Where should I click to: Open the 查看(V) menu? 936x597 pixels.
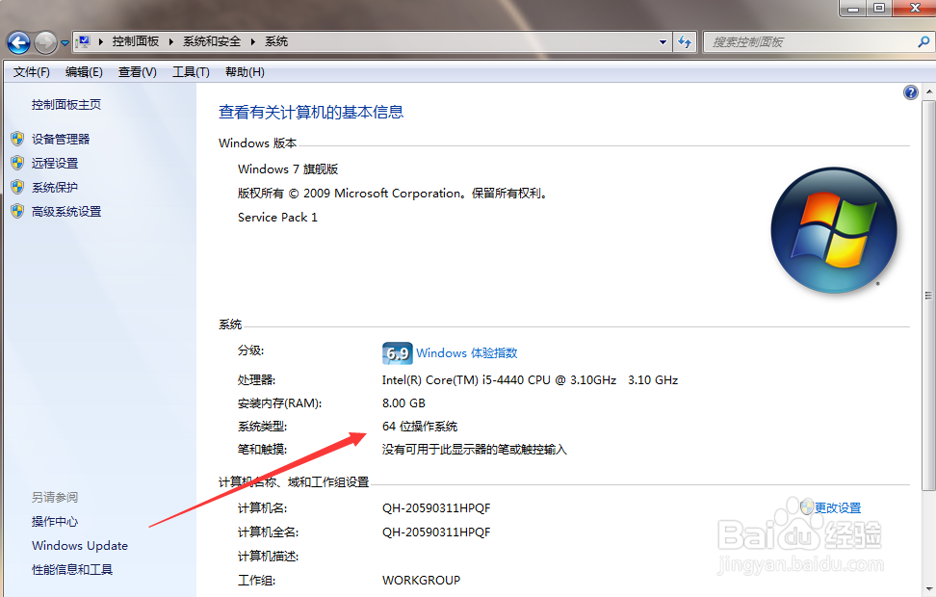pyautogui.click(x=138, y=72)
